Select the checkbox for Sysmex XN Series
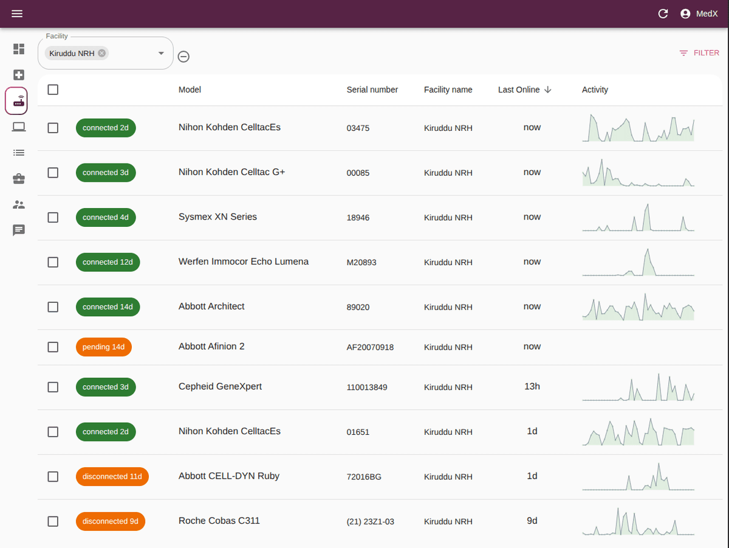The height and width of the screenshot is (548, 729). (53, 217)
